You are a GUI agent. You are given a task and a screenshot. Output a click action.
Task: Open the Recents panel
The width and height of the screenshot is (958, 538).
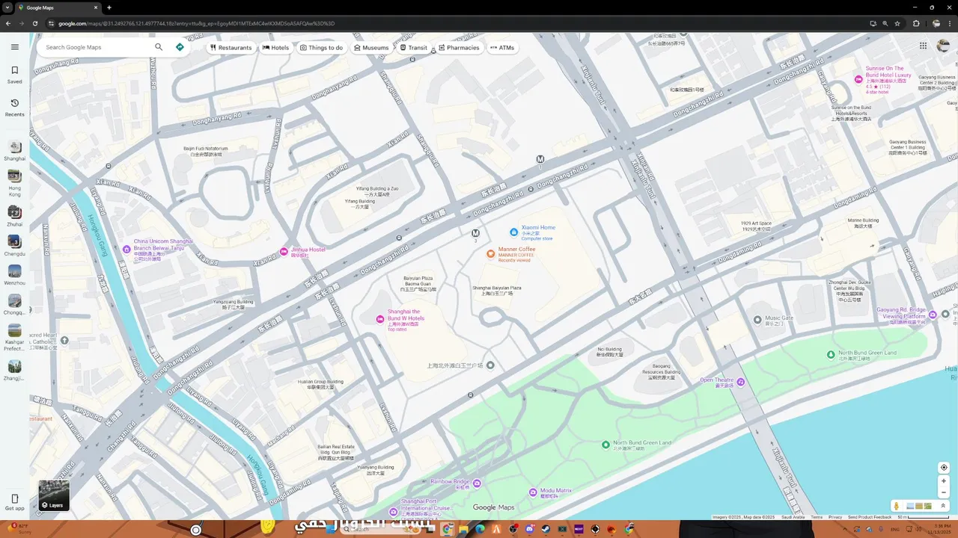pyautogui.click(x=14, y=107)
